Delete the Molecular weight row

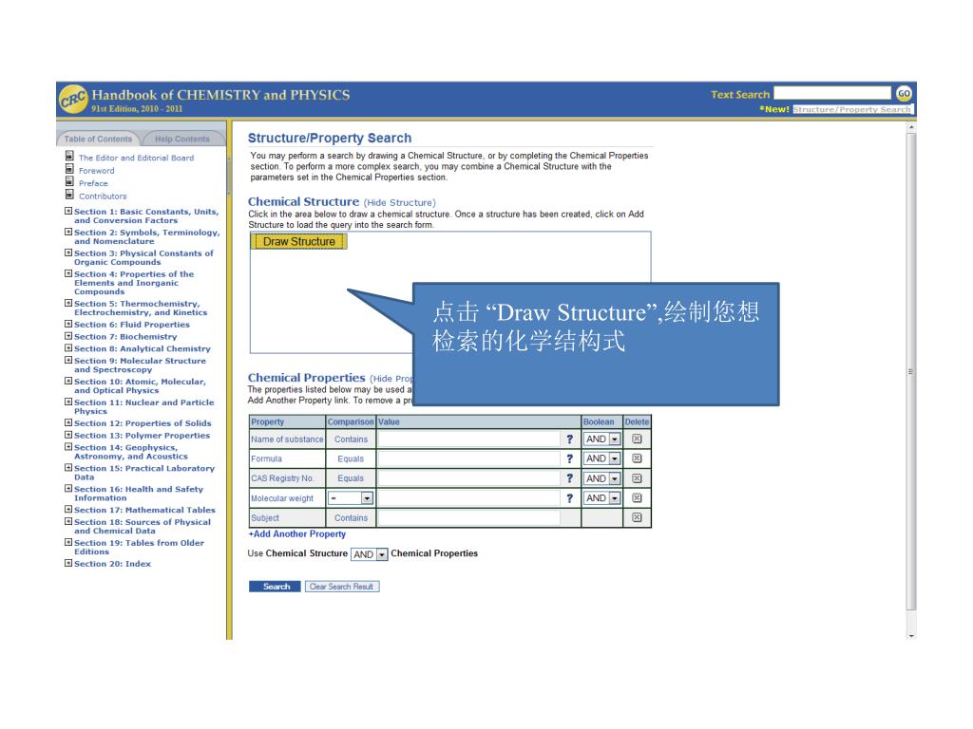637,497
